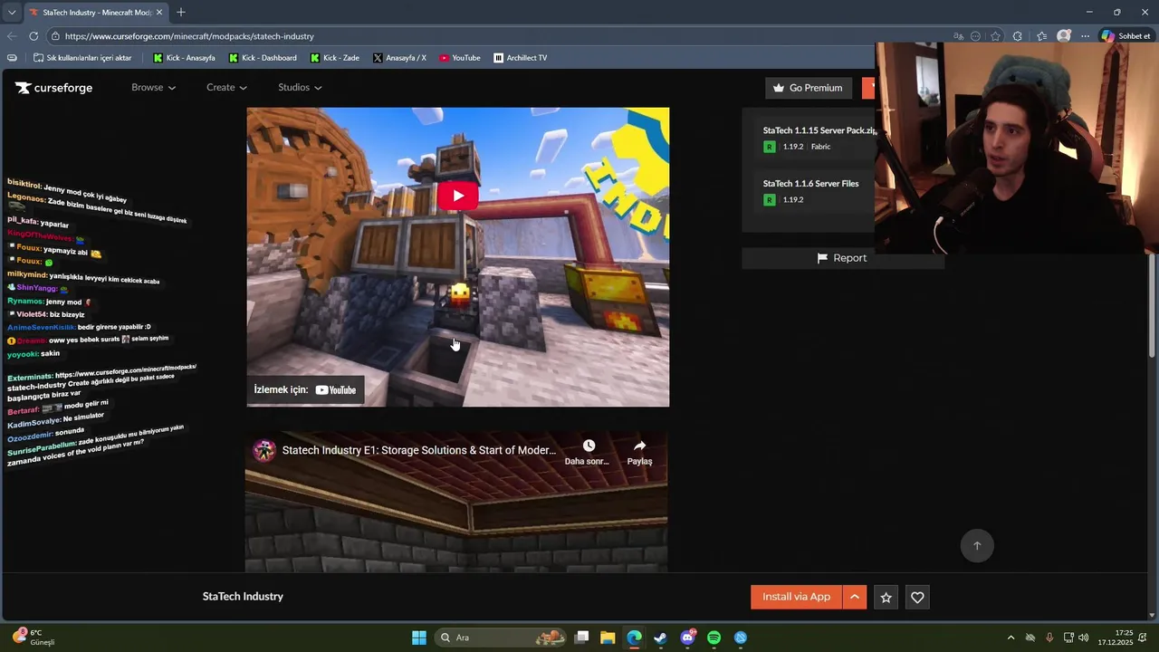The height and width of the screenshot is (652, 1159).
Task: Open Sohbet et Copilot chat
Action: click(x=1127, y=36)
